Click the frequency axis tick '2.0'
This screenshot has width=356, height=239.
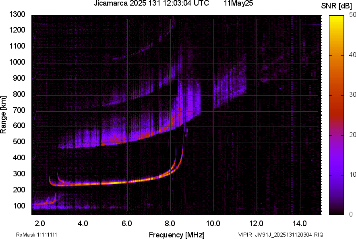point(40,224)
